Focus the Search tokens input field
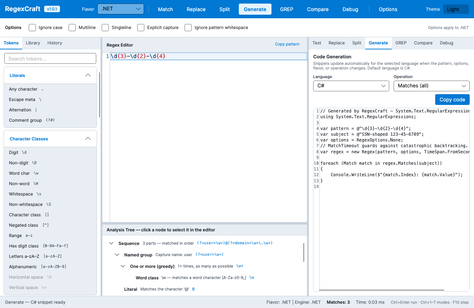 pyautogui.click(x=50, y=59)
